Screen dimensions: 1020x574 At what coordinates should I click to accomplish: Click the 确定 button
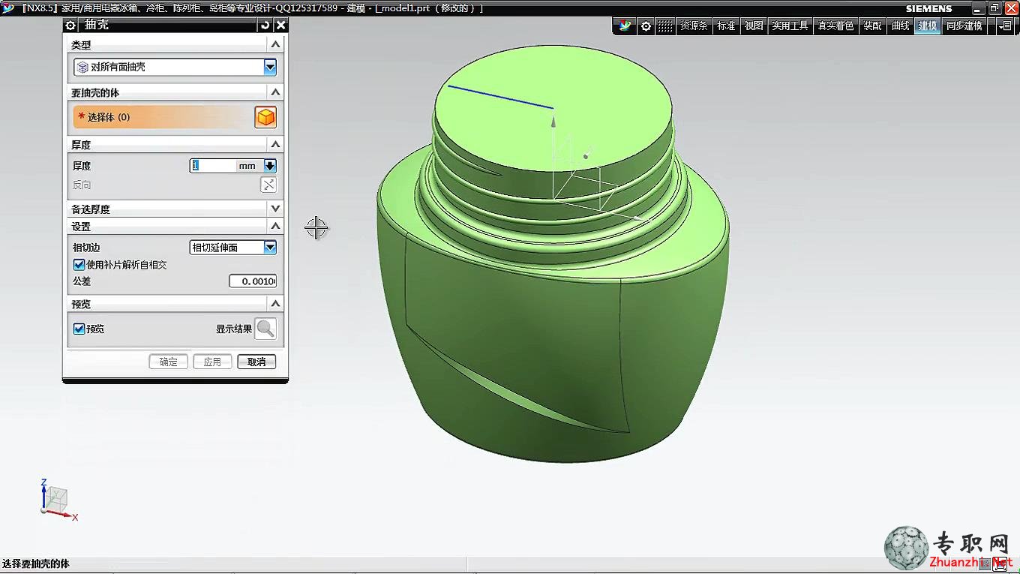tap(169, 362)
